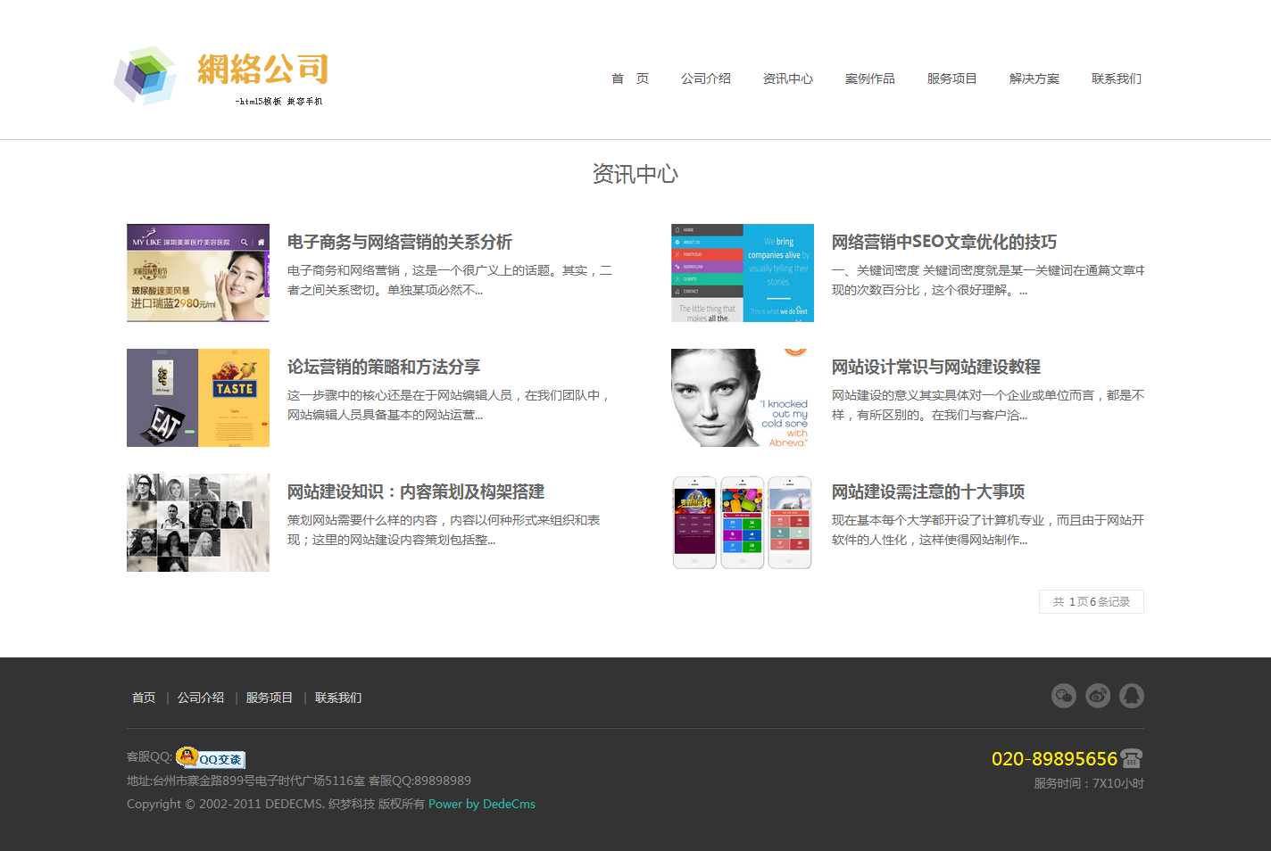
Task: Click the QQ penguin icon in footer
Action: point(1132,696)
